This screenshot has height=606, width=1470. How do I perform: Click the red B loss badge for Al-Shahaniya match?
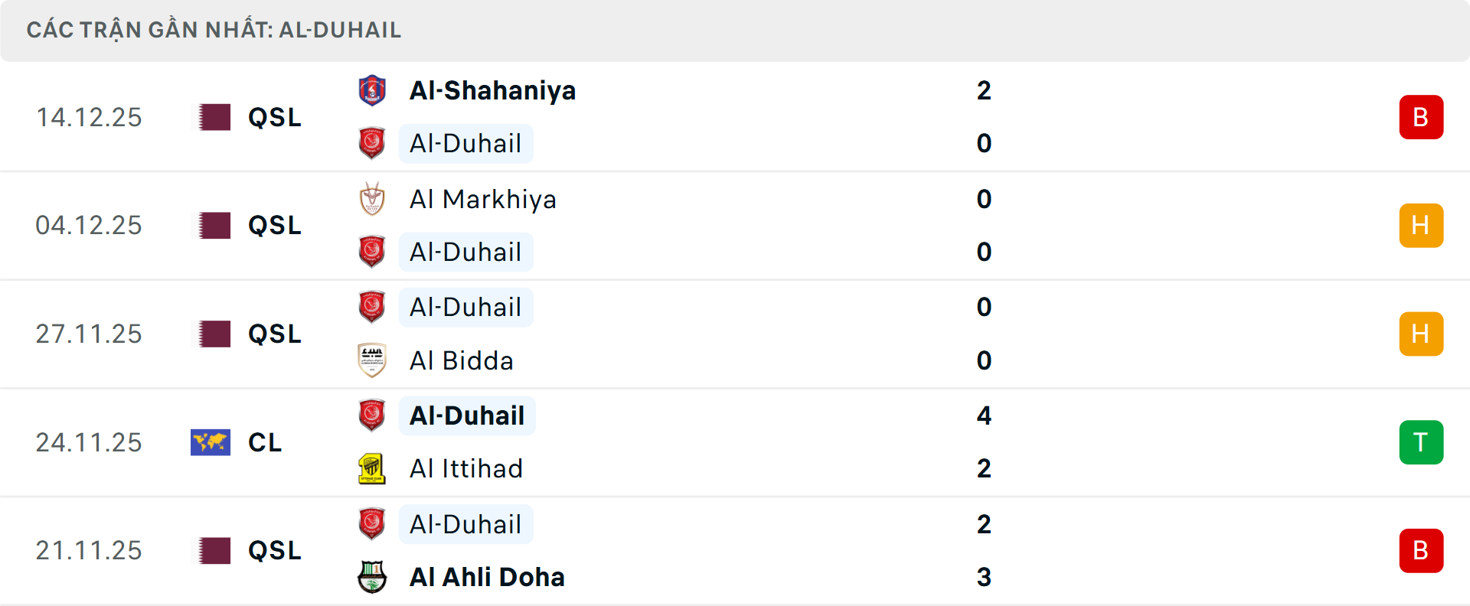pyautogui.click(x=1422, y=117)
